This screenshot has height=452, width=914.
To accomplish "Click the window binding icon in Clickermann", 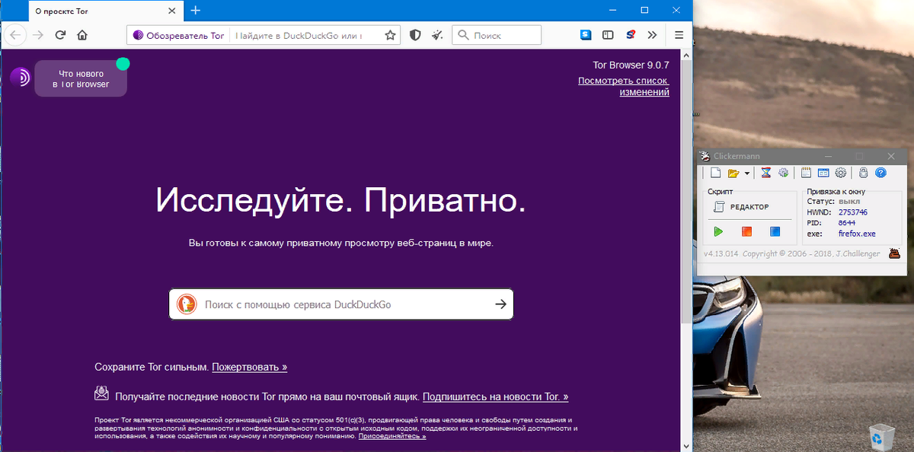I will (823, 173).
